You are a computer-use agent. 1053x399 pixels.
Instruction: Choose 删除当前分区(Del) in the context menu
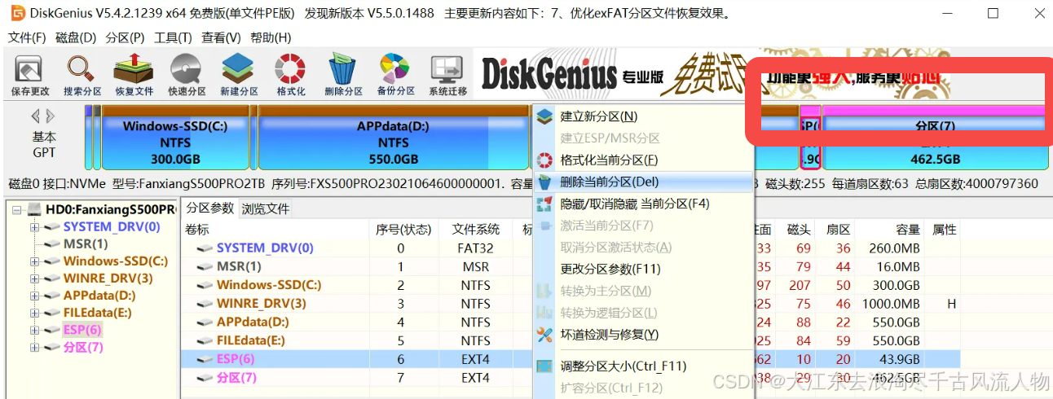tap(642, 182)
